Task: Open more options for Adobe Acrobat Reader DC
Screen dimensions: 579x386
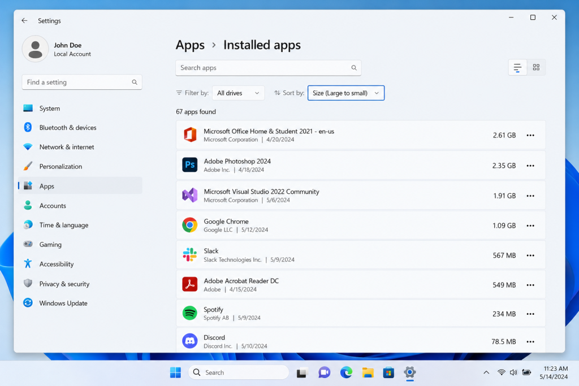Action: (530, 285)
